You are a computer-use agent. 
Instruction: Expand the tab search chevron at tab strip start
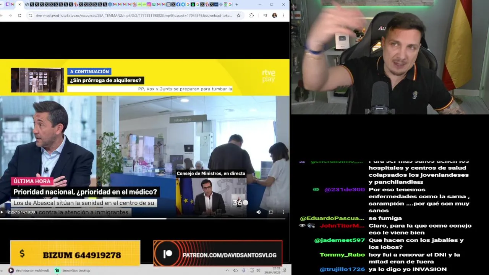point(1,4)
